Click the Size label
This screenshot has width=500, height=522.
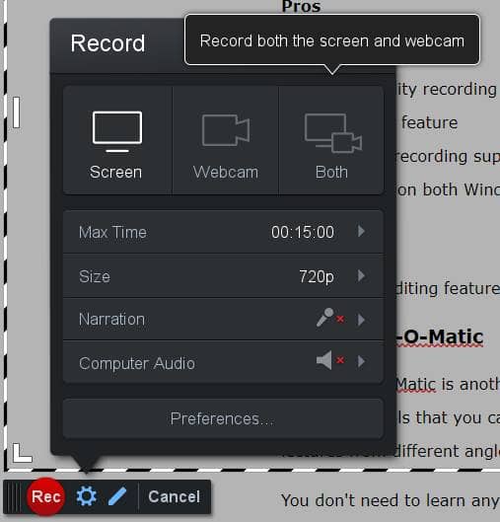point(95,276)
